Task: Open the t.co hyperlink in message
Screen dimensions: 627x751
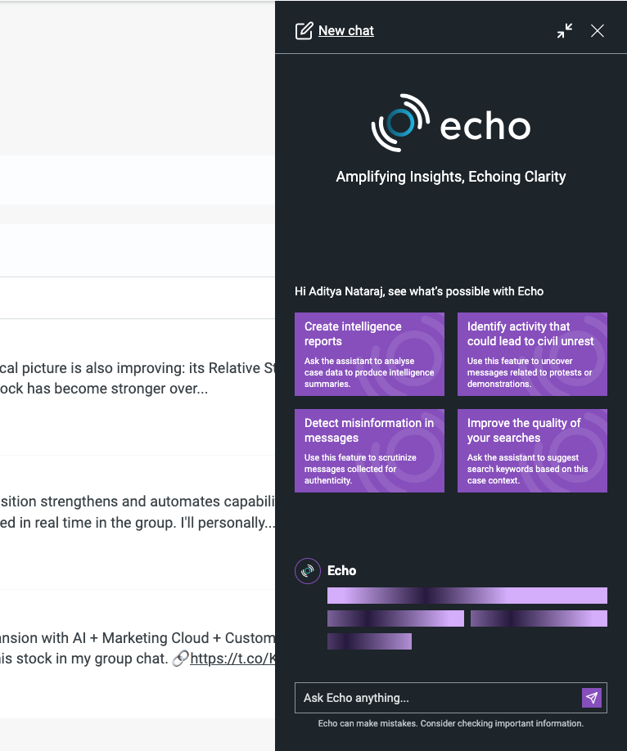Action: (232, 658)
